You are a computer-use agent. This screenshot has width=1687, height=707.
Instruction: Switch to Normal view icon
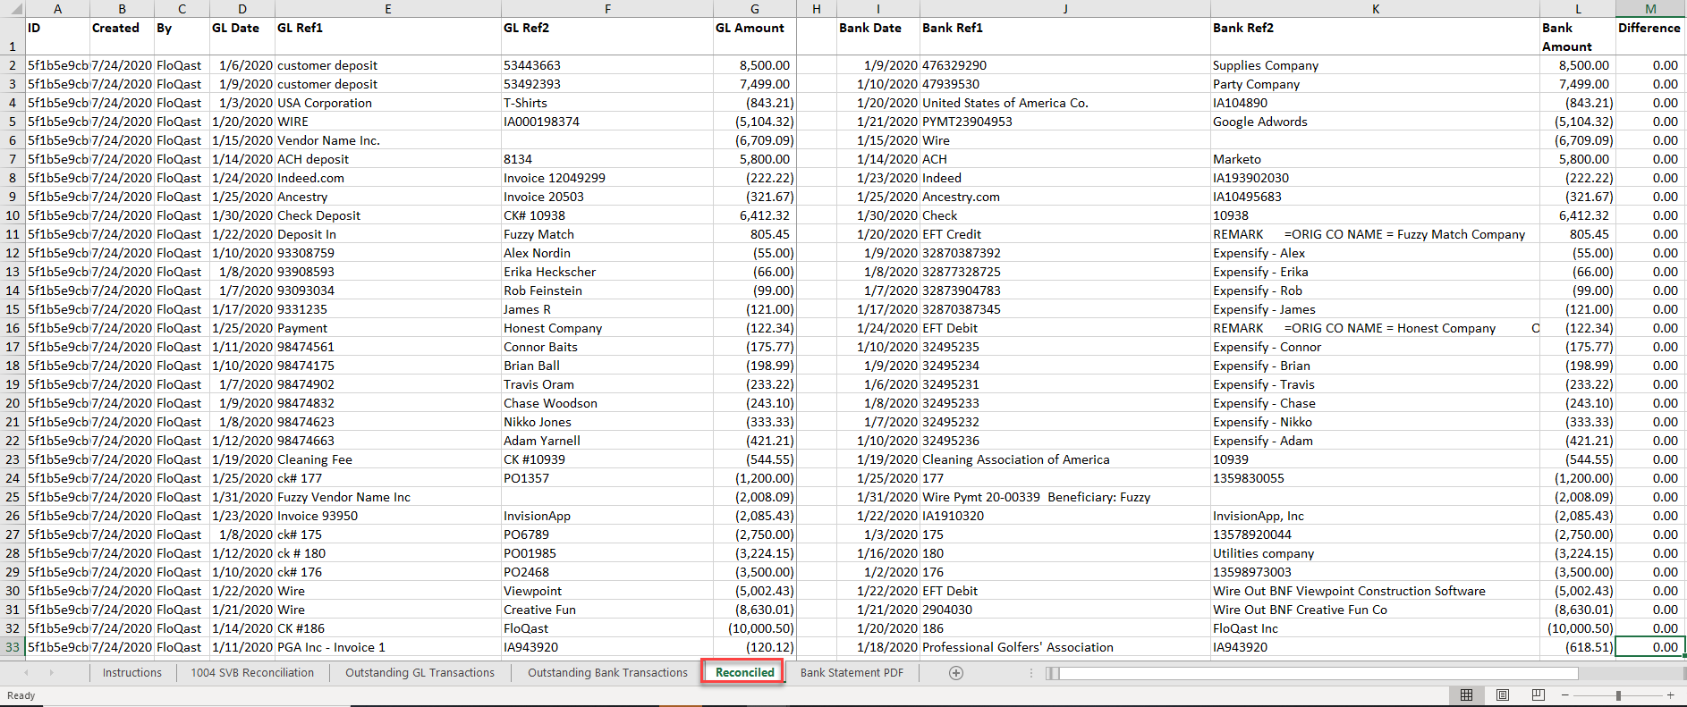point(1466,694)
